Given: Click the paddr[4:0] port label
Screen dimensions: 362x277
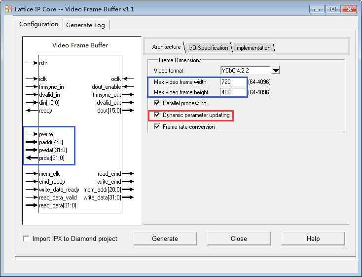Looking at the screenshot, I should click(x=51, y=142).
